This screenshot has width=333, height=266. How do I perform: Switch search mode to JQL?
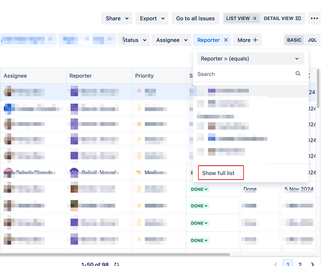(x=312, y=40)
